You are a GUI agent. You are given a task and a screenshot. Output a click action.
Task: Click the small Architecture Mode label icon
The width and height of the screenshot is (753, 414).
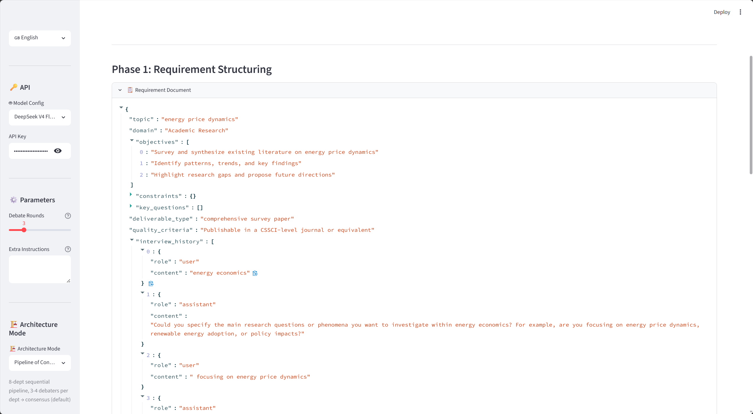(13, 349)
